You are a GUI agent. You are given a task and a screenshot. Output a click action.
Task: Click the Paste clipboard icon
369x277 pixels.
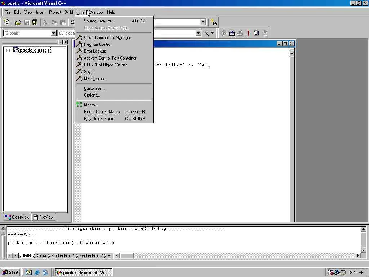coord(63,23)
